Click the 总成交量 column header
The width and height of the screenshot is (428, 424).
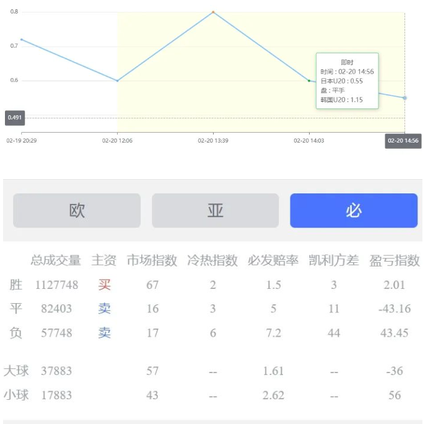(56, 260)
